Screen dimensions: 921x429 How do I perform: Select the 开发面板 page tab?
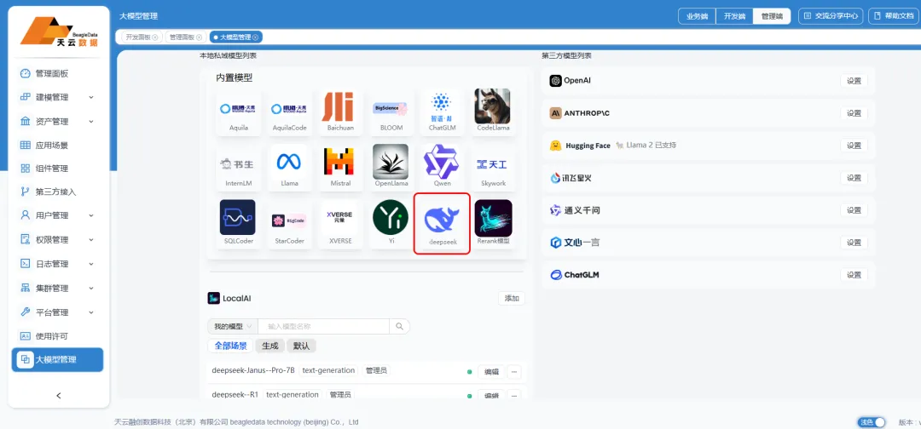pos(142,37)
